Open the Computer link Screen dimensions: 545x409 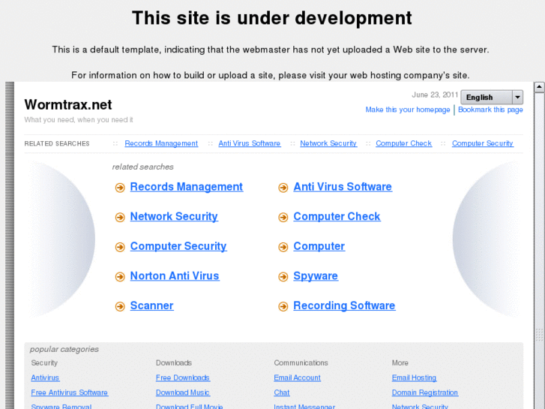319,246
